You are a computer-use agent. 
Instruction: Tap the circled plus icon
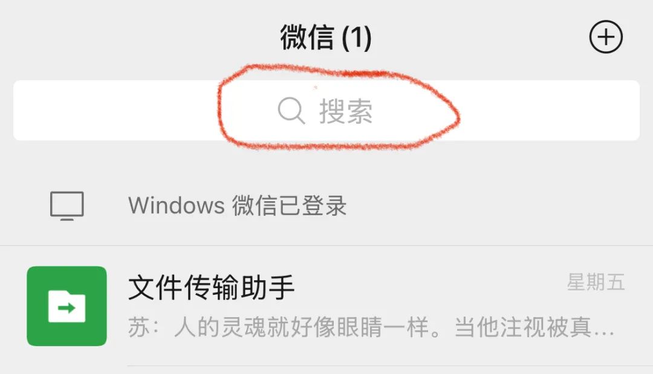click(606, 37)
